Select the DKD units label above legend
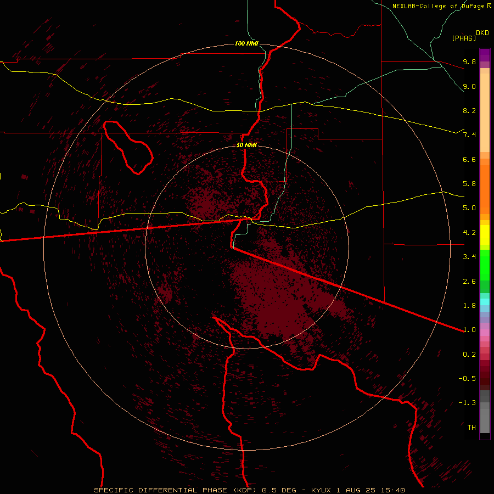The image size is (494, 494). 482,33
